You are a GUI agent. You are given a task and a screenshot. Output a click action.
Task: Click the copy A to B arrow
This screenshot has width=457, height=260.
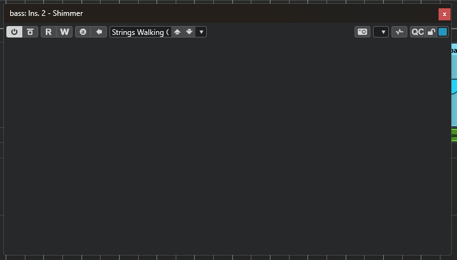99,32
